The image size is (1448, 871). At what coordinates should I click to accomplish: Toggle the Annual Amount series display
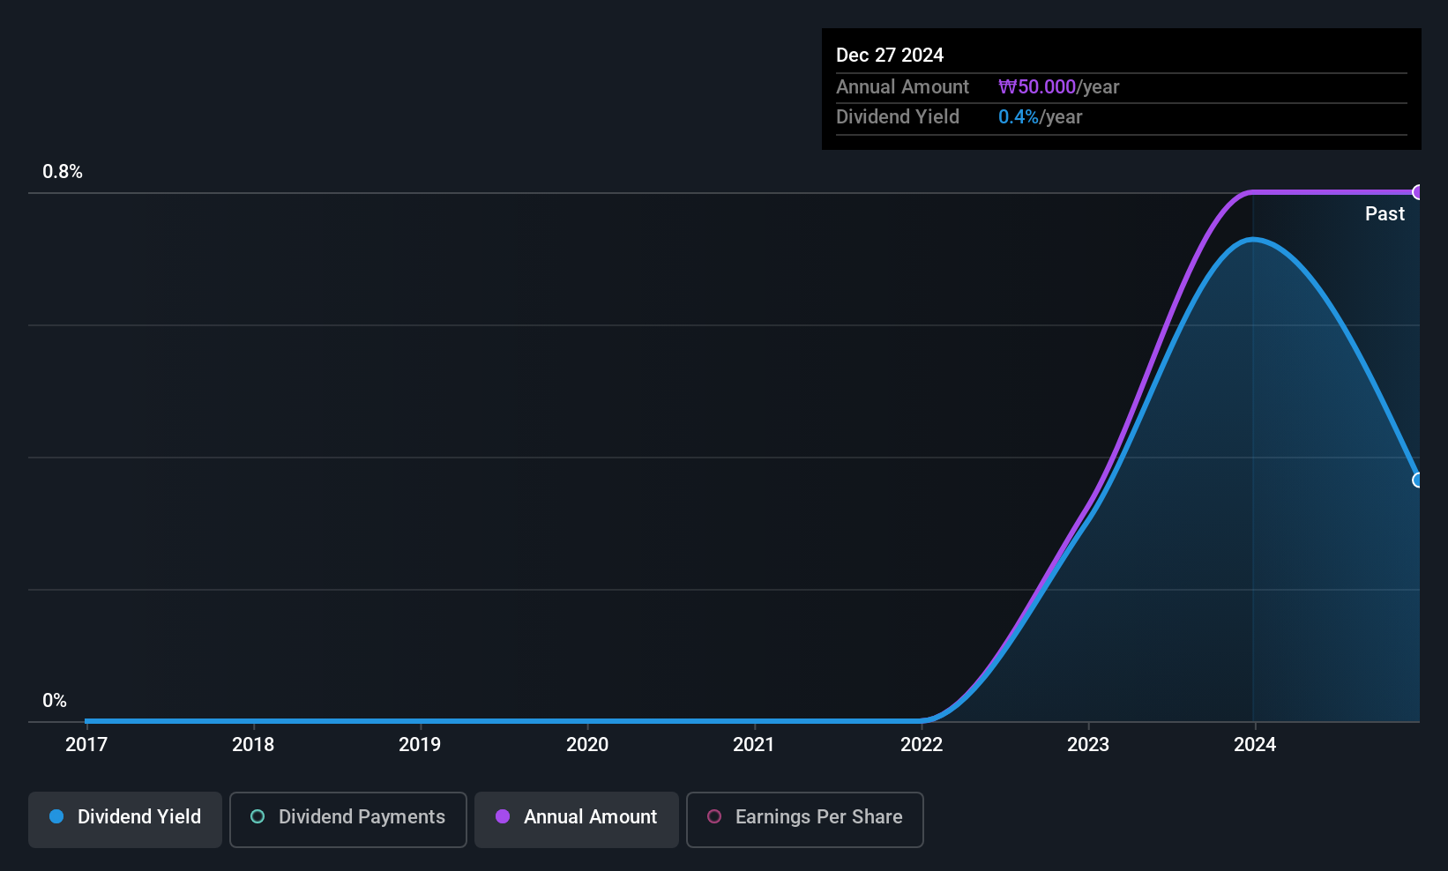[576, 818]
